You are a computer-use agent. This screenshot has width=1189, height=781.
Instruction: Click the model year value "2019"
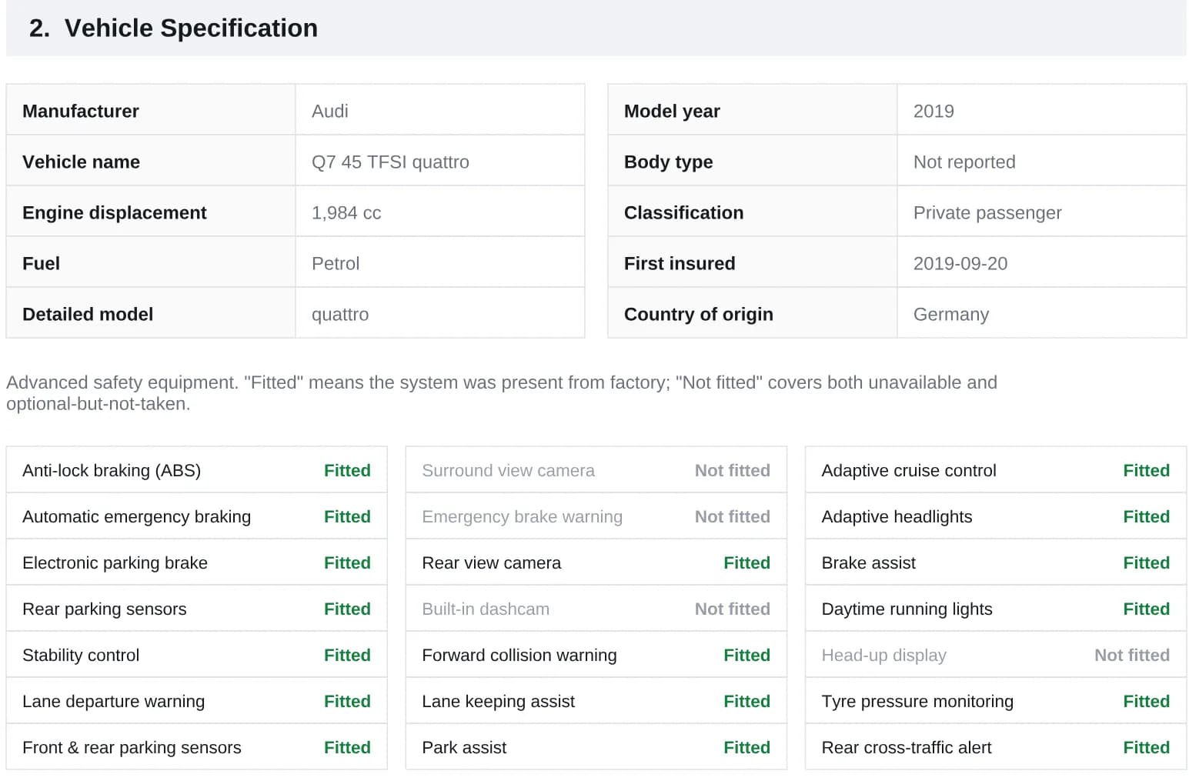pos(933,111)
